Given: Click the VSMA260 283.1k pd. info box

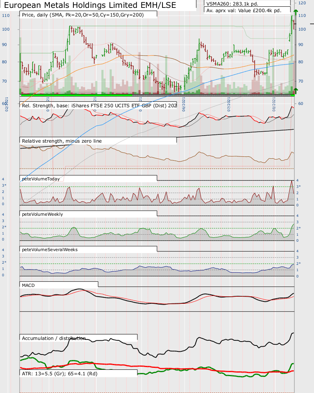Looking at the screenshot, I should pyautogui.click(x=247, y=3).
